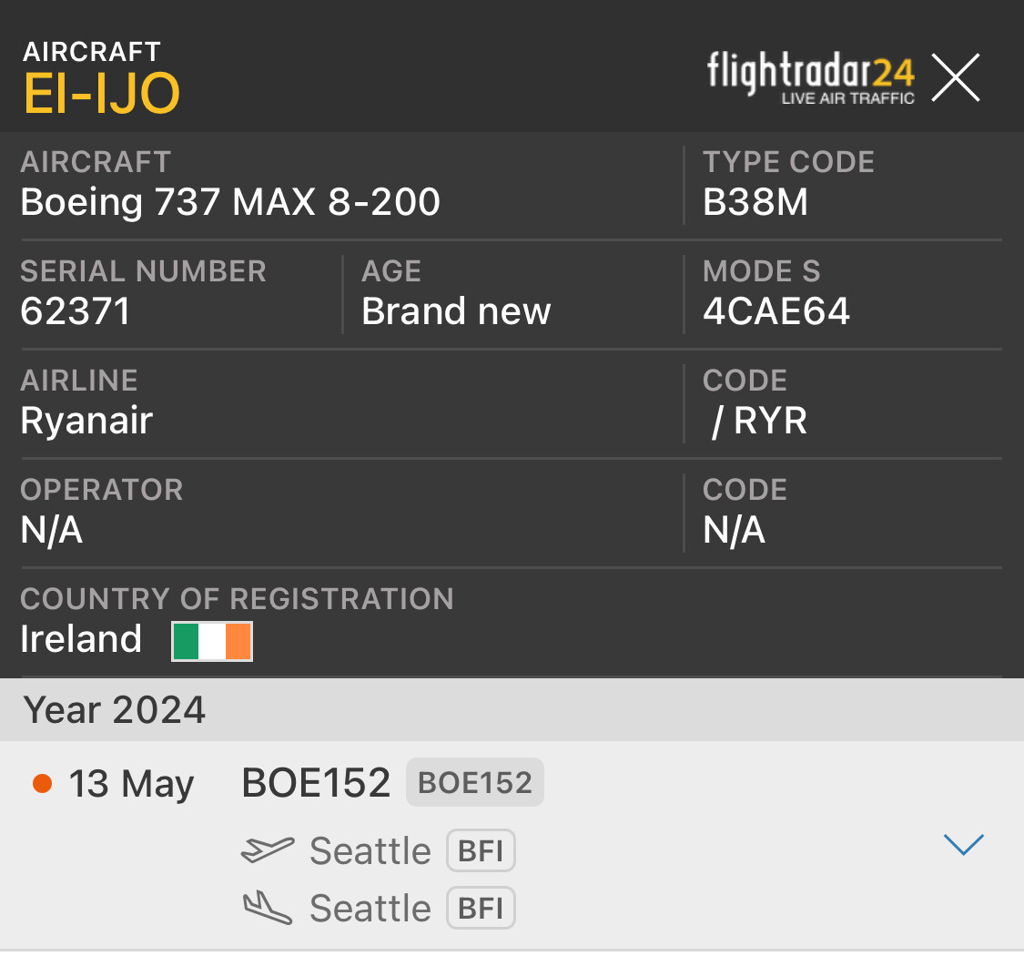Click the Ryanair airline name
The image size is (1024, 956).
click(86, 421)
